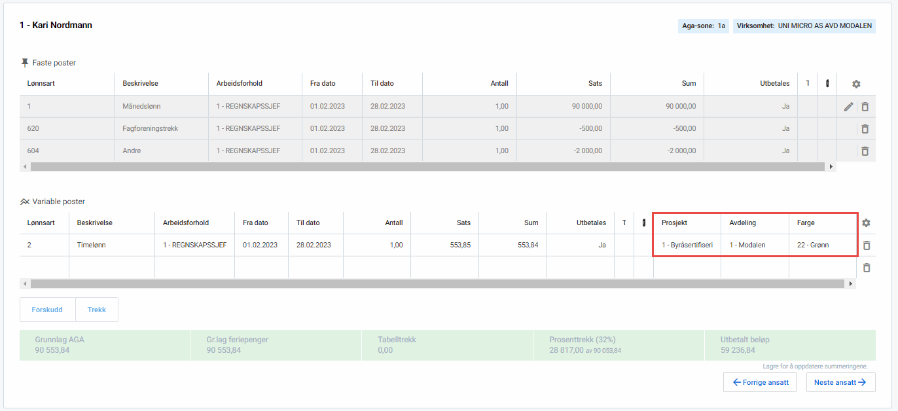Image resolution: width=898 pixels, height=411 pixels.
Task: Delete the Fagforeningstrekk row
Action: tap(865, 129)
